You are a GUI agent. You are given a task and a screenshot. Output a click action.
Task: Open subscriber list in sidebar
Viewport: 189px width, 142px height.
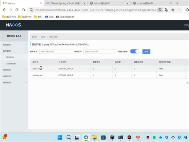[x=11, y=64]
